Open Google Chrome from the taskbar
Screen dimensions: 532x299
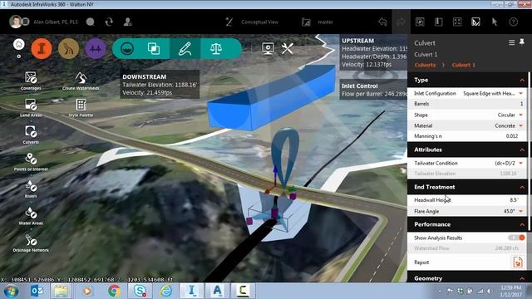115,291
